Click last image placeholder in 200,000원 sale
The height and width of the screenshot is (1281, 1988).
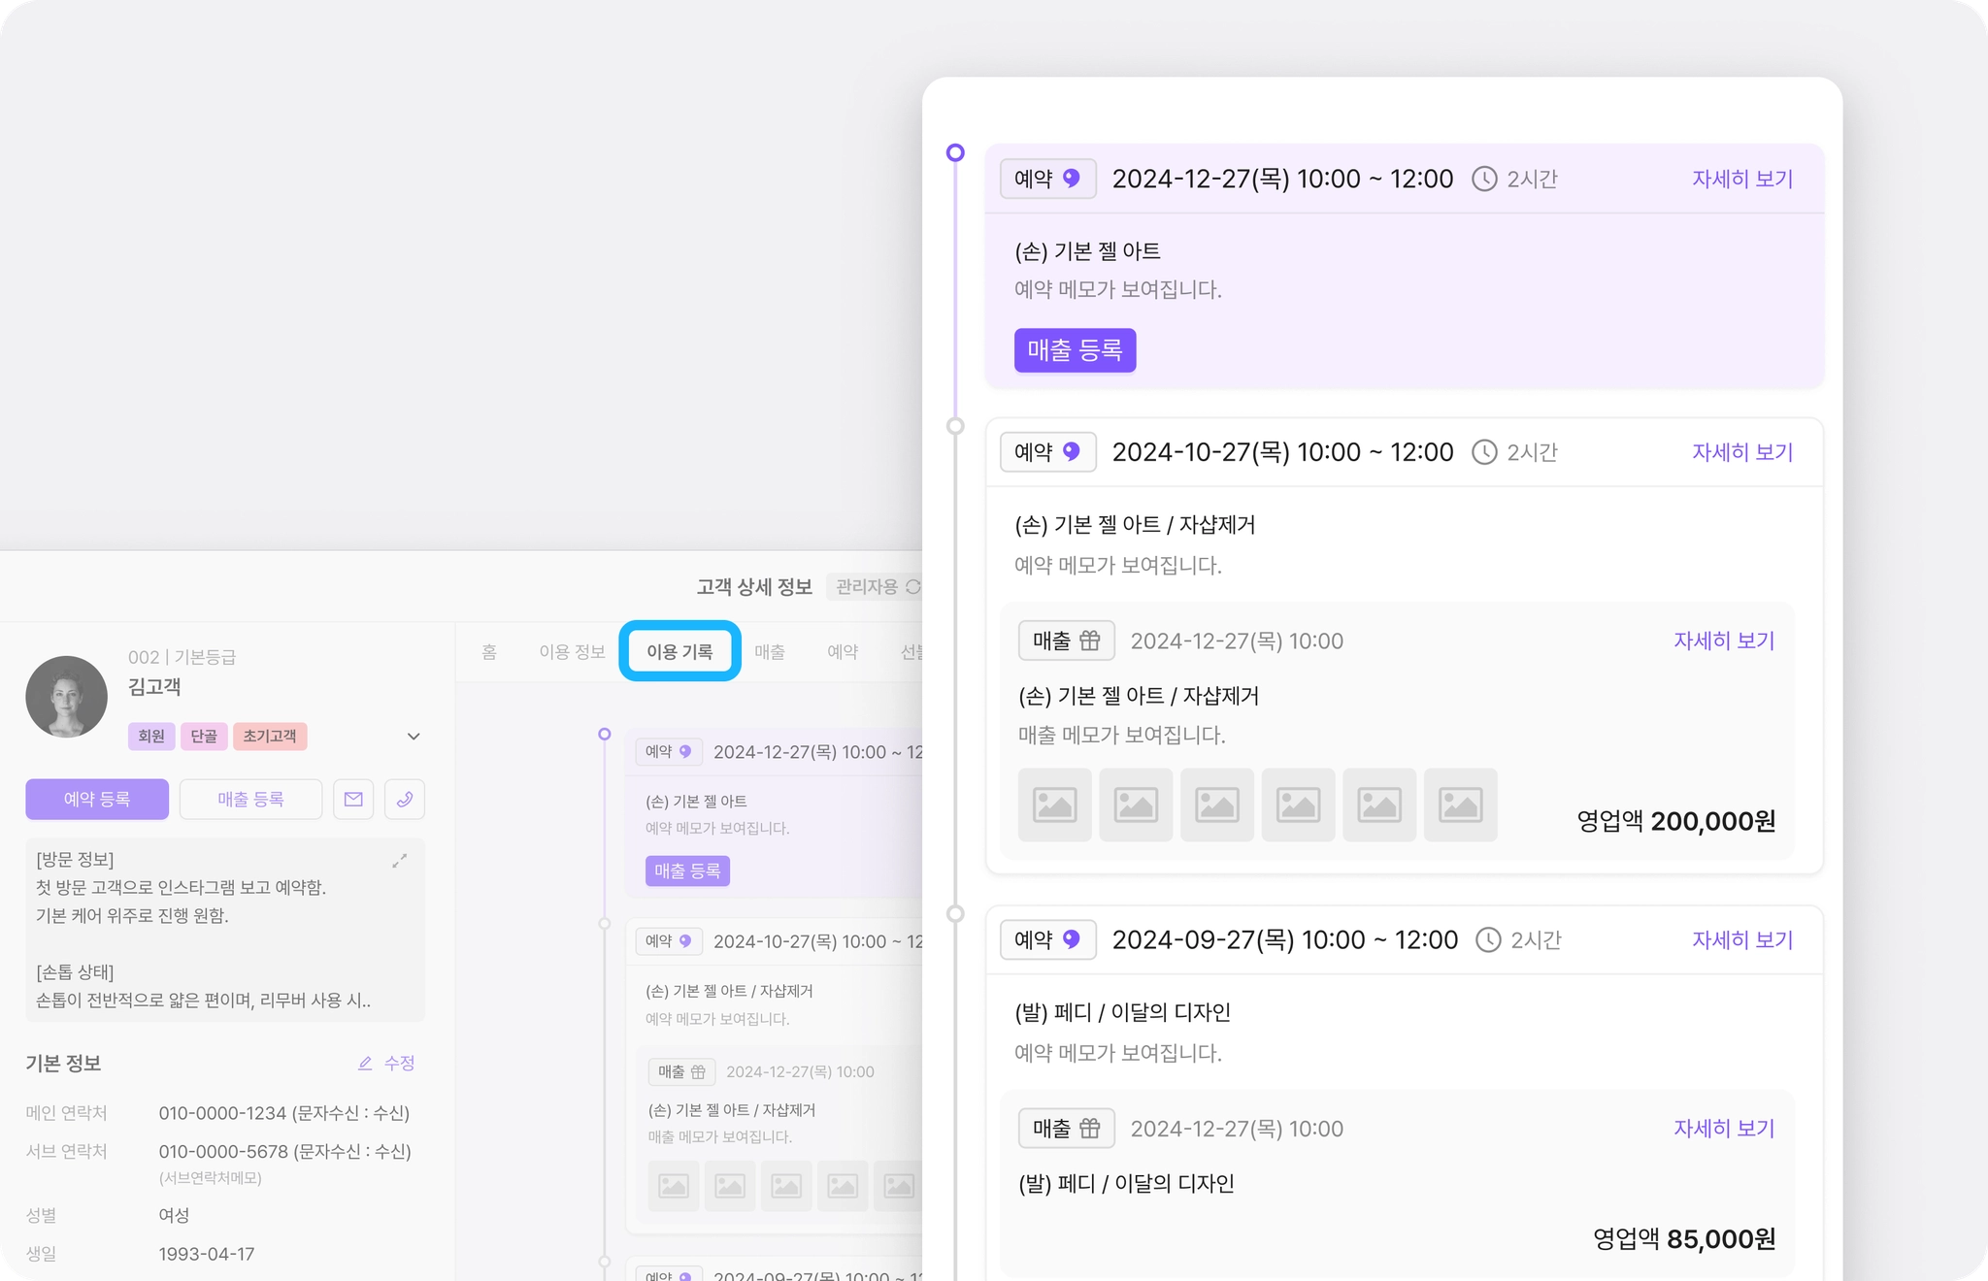click(x=1460, y=805)
